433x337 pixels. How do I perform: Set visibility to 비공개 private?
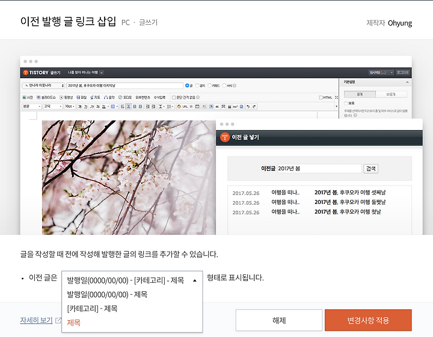pyautogui.click(x=391, y=94)
